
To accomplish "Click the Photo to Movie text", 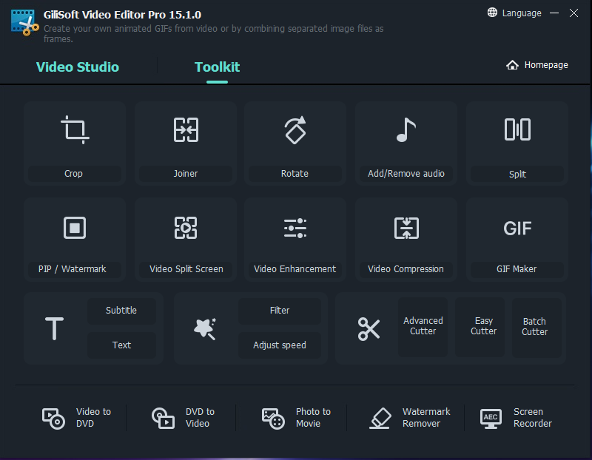I will pyautogui.click(x=313, y=417).
